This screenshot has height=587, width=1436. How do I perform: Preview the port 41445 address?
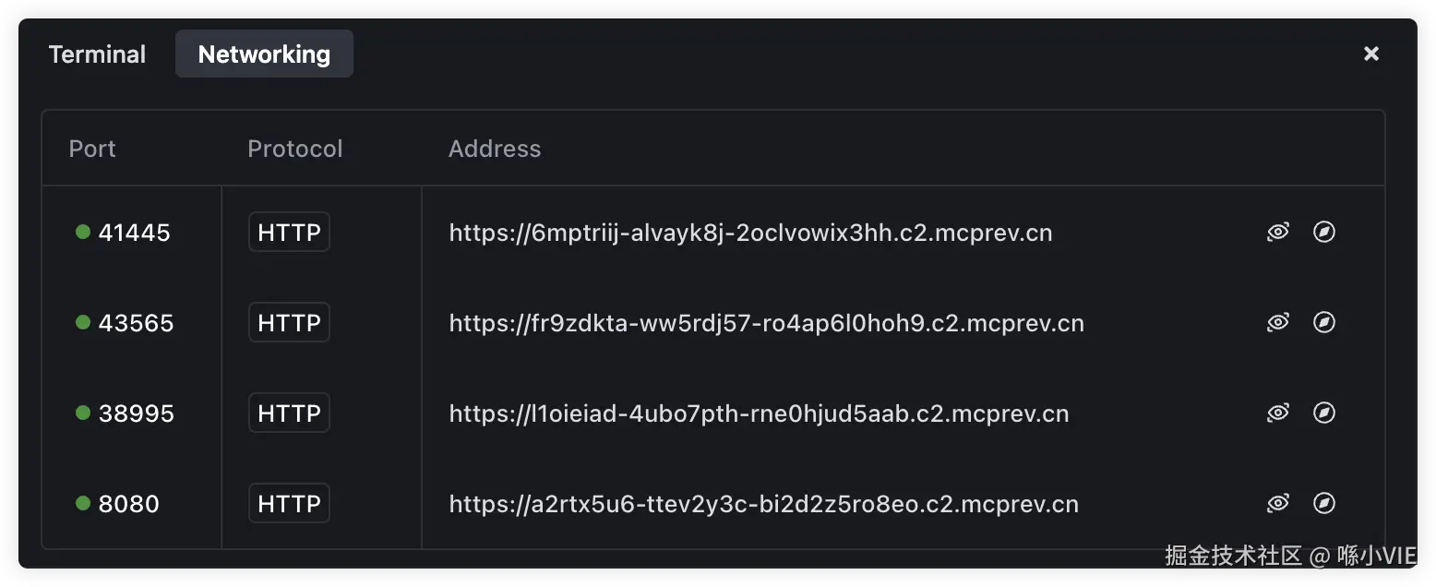click(x=1277, y=233)
